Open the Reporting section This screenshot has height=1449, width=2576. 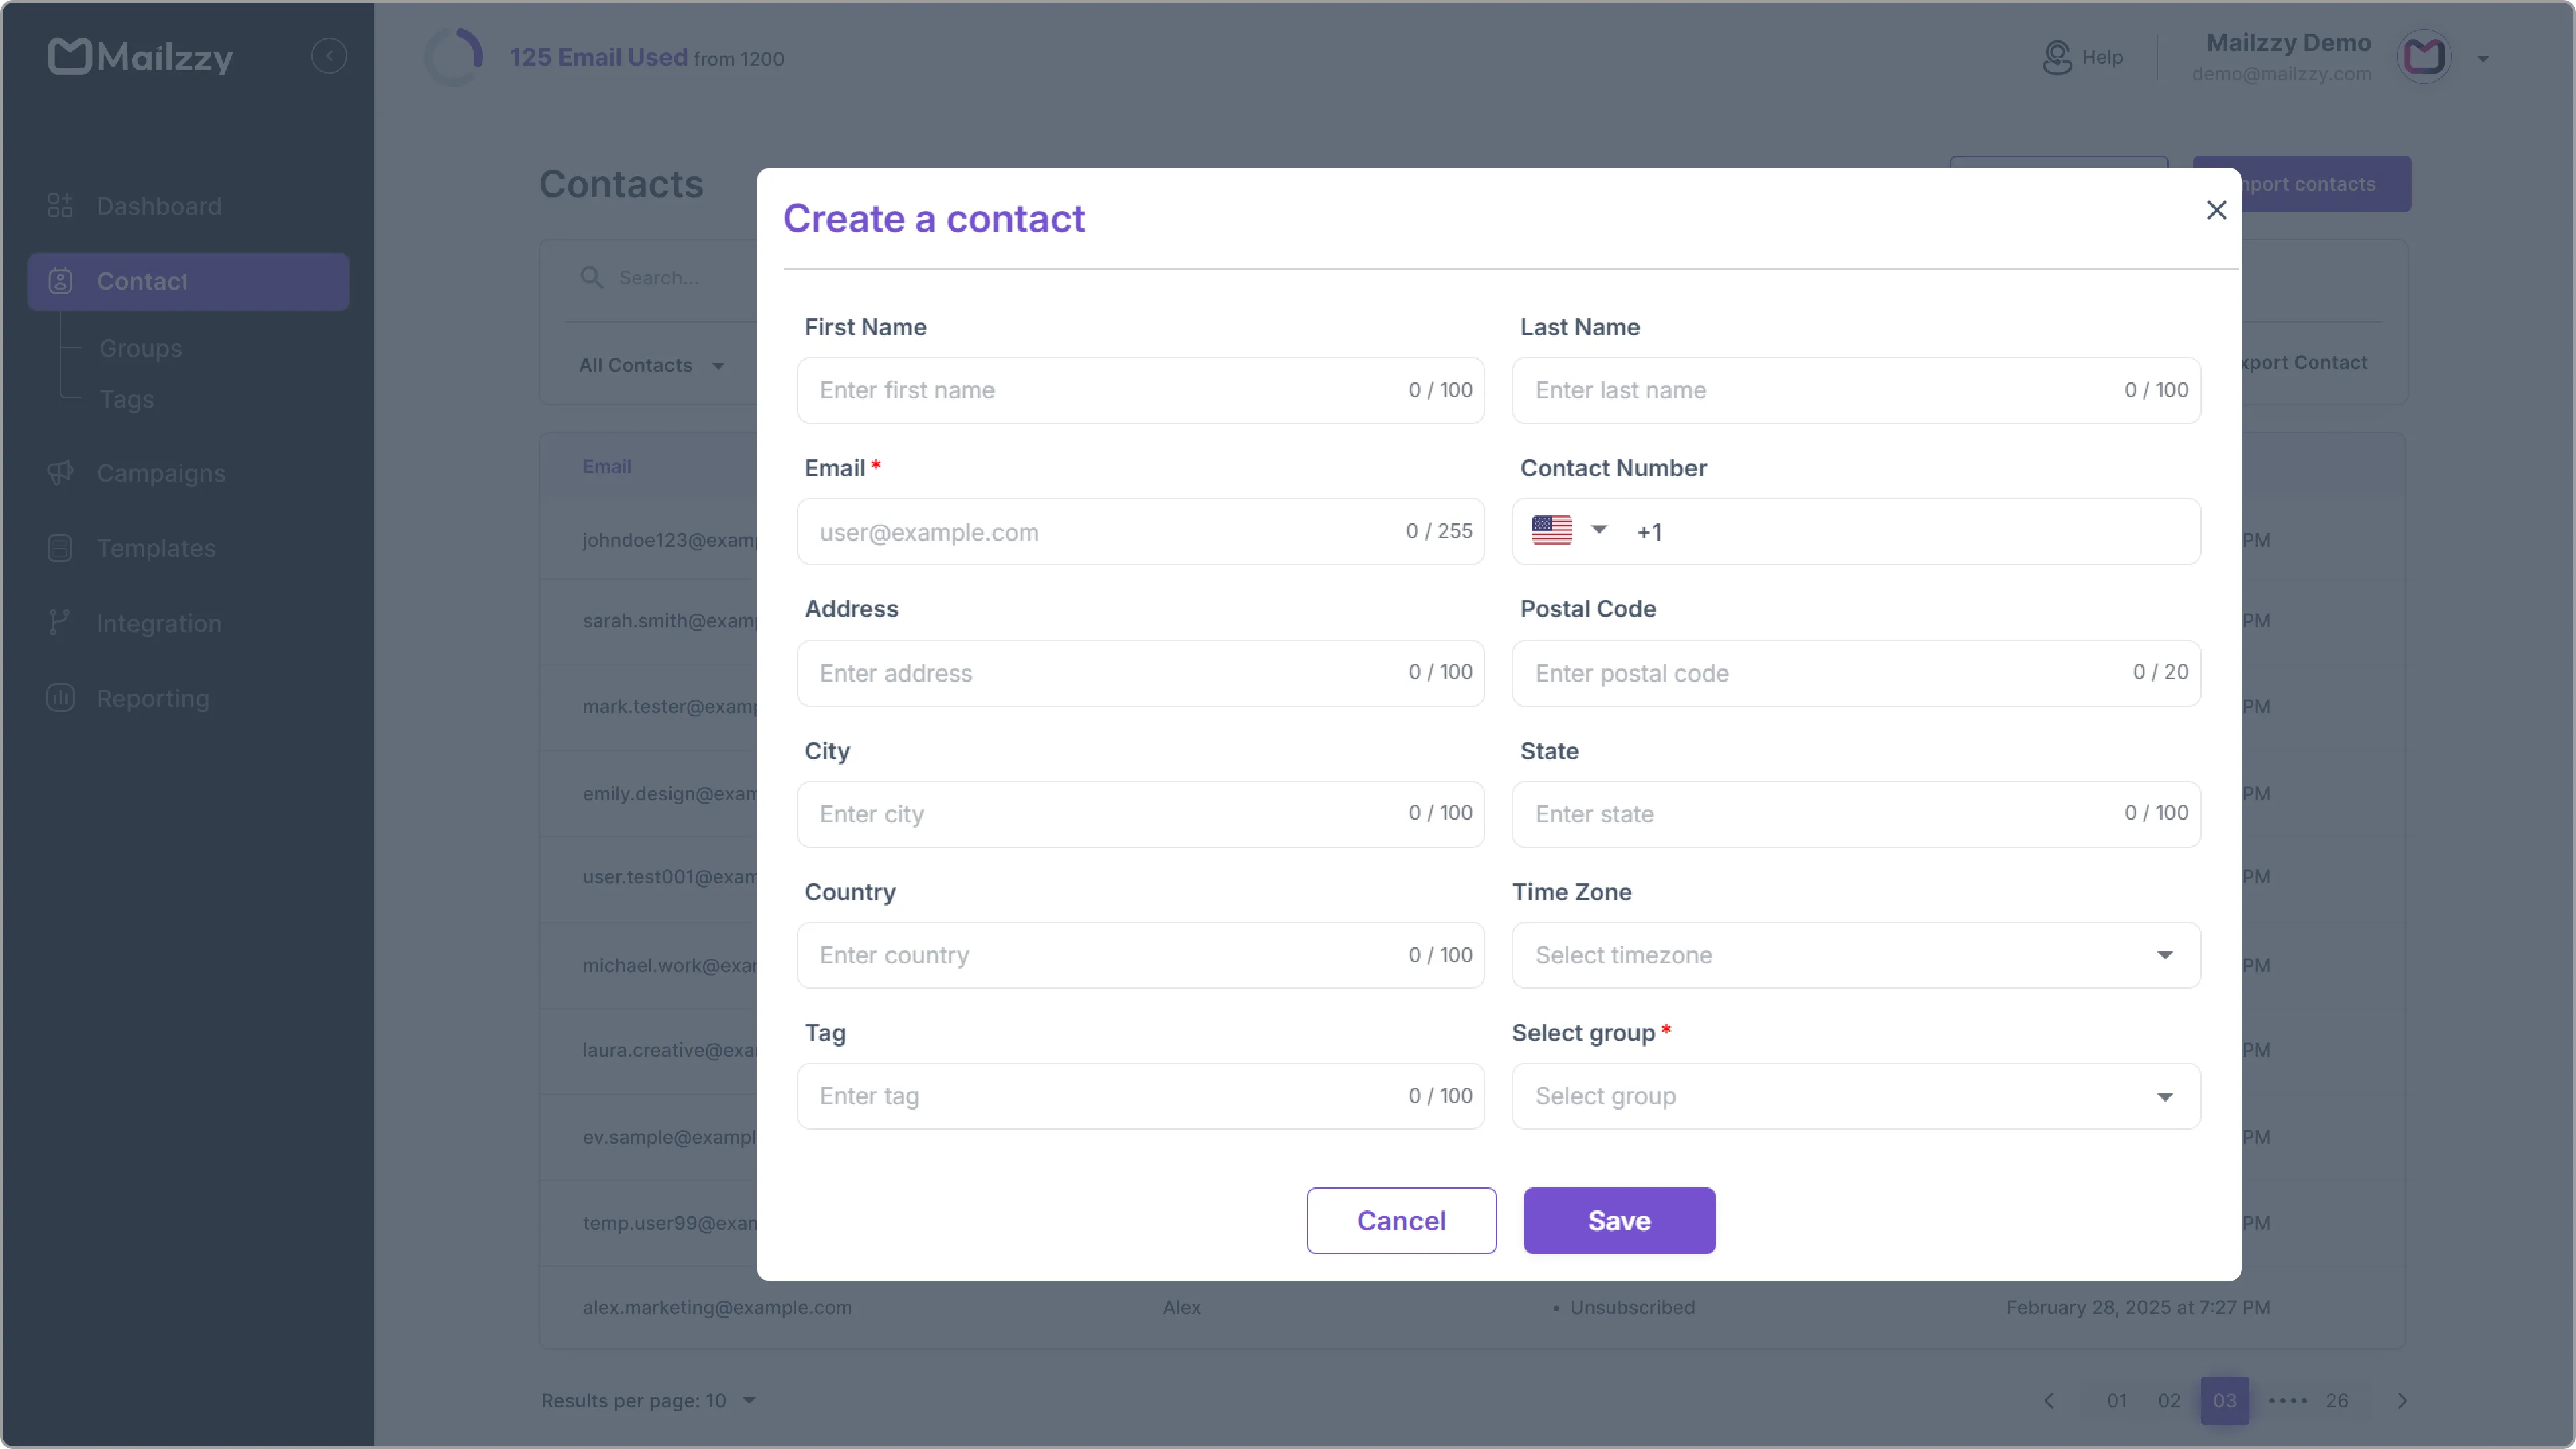pos(151,698)
